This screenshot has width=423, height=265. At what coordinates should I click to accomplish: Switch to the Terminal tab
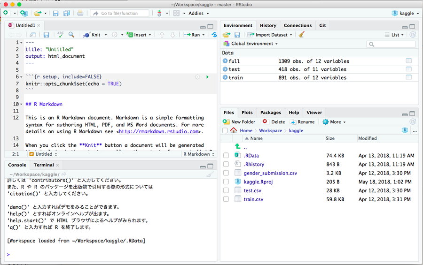(x=44, y=165)
